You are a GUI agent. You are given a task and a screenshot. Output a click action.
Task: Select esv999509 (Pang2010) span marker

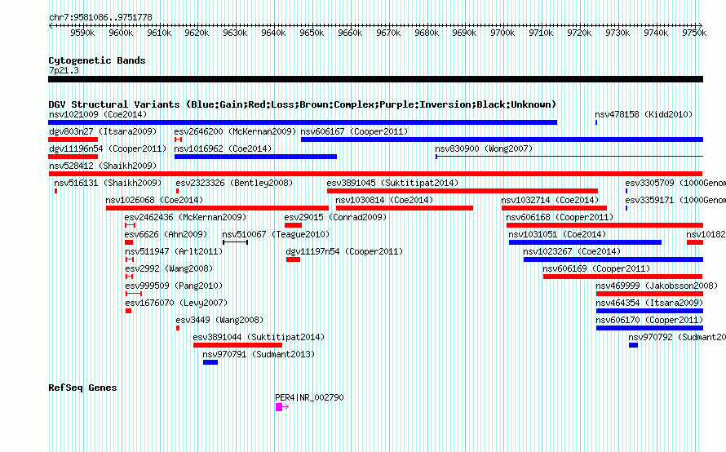pos(134,294)
